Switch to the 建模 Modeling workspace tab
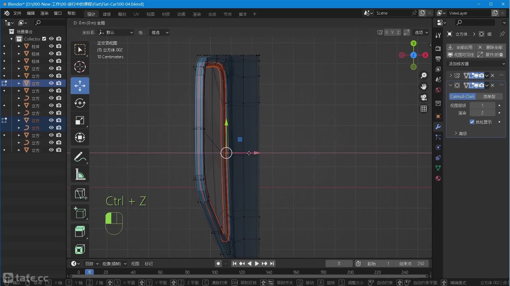 click(107, 14)
